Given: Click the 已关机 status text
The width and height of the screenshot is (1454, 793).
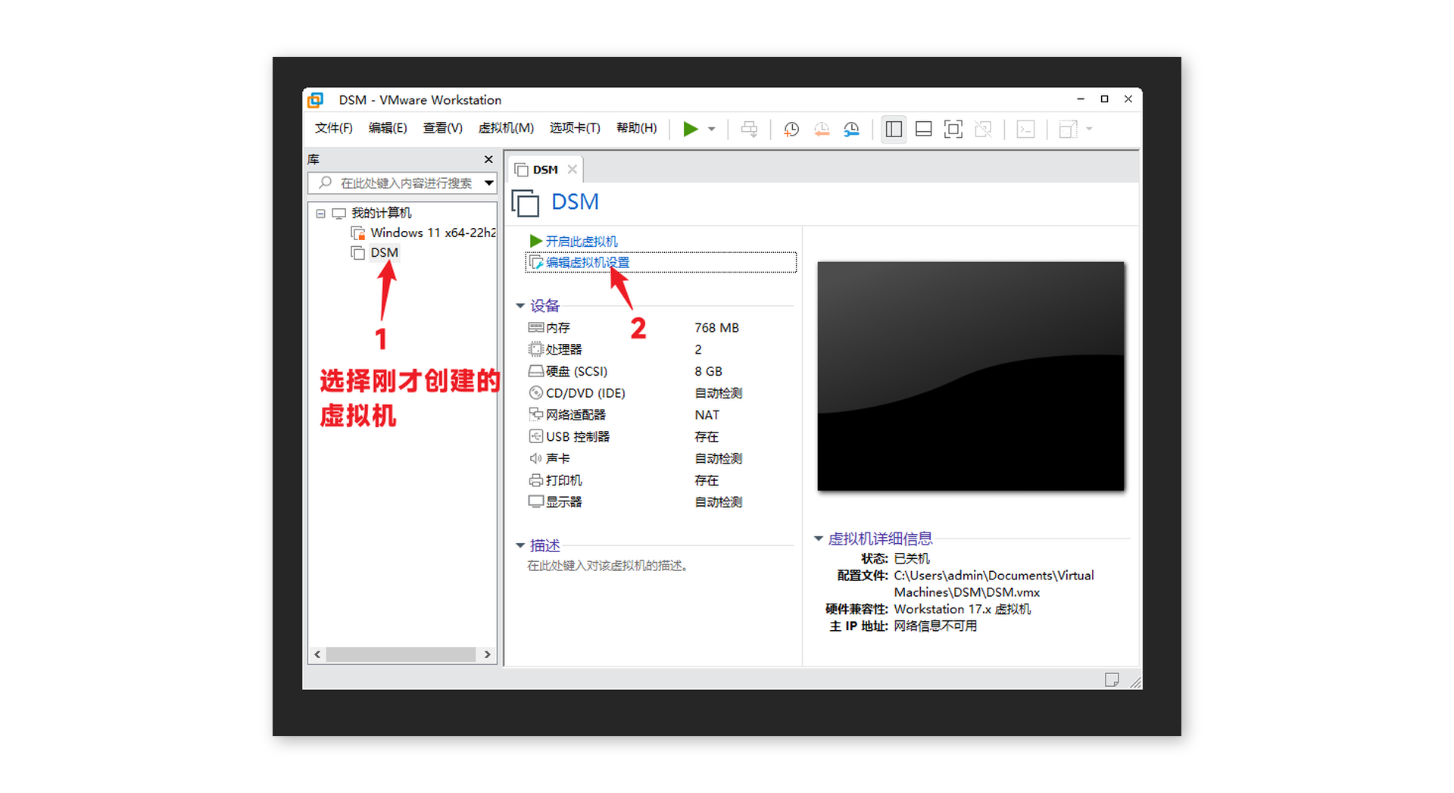Looking at the screenshot, I should (912, 558).
